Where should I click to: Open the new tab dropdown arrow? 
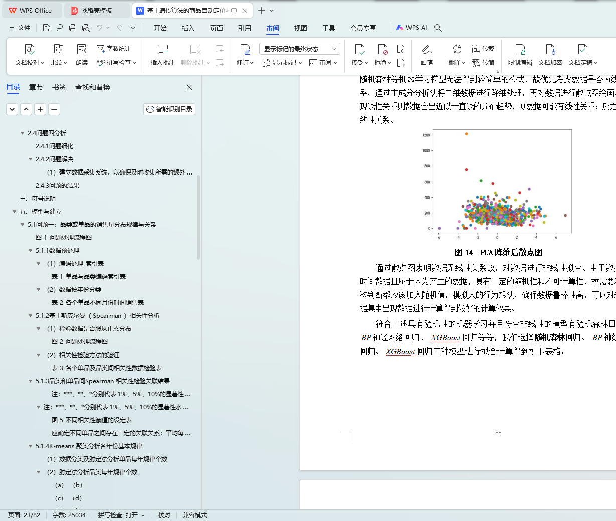click(272, 10)
